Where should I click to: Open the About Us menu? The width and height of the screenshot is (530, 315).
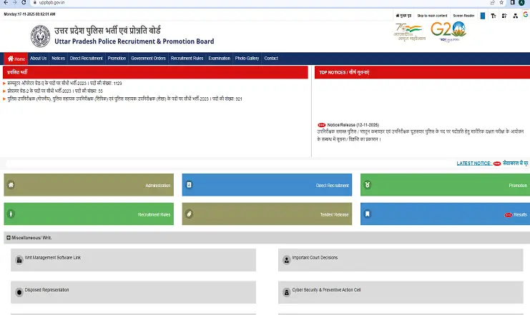38,59
